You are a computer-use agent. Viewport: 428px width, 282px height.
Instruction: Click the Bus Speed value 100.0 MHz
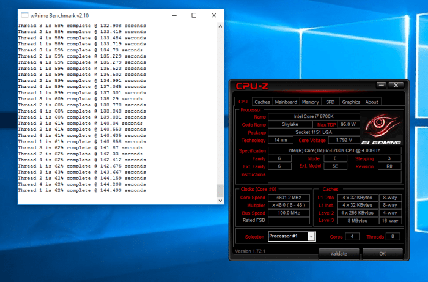click(289, 213)
